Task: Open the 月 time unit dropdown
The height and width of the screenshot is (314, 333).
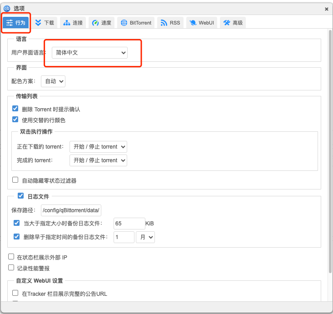Action: pos(145,237)
